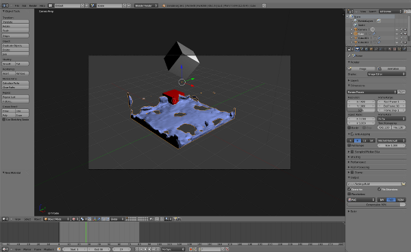The height and width of the screenshot is (252, 411).
Task: Click the anti-aliasing filter Size slider
Action: [391, 145]
